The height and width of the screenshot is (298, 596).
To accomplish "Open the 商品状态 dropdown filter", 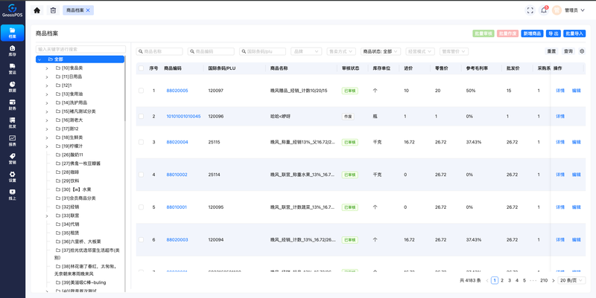I will tap(381, 51).
